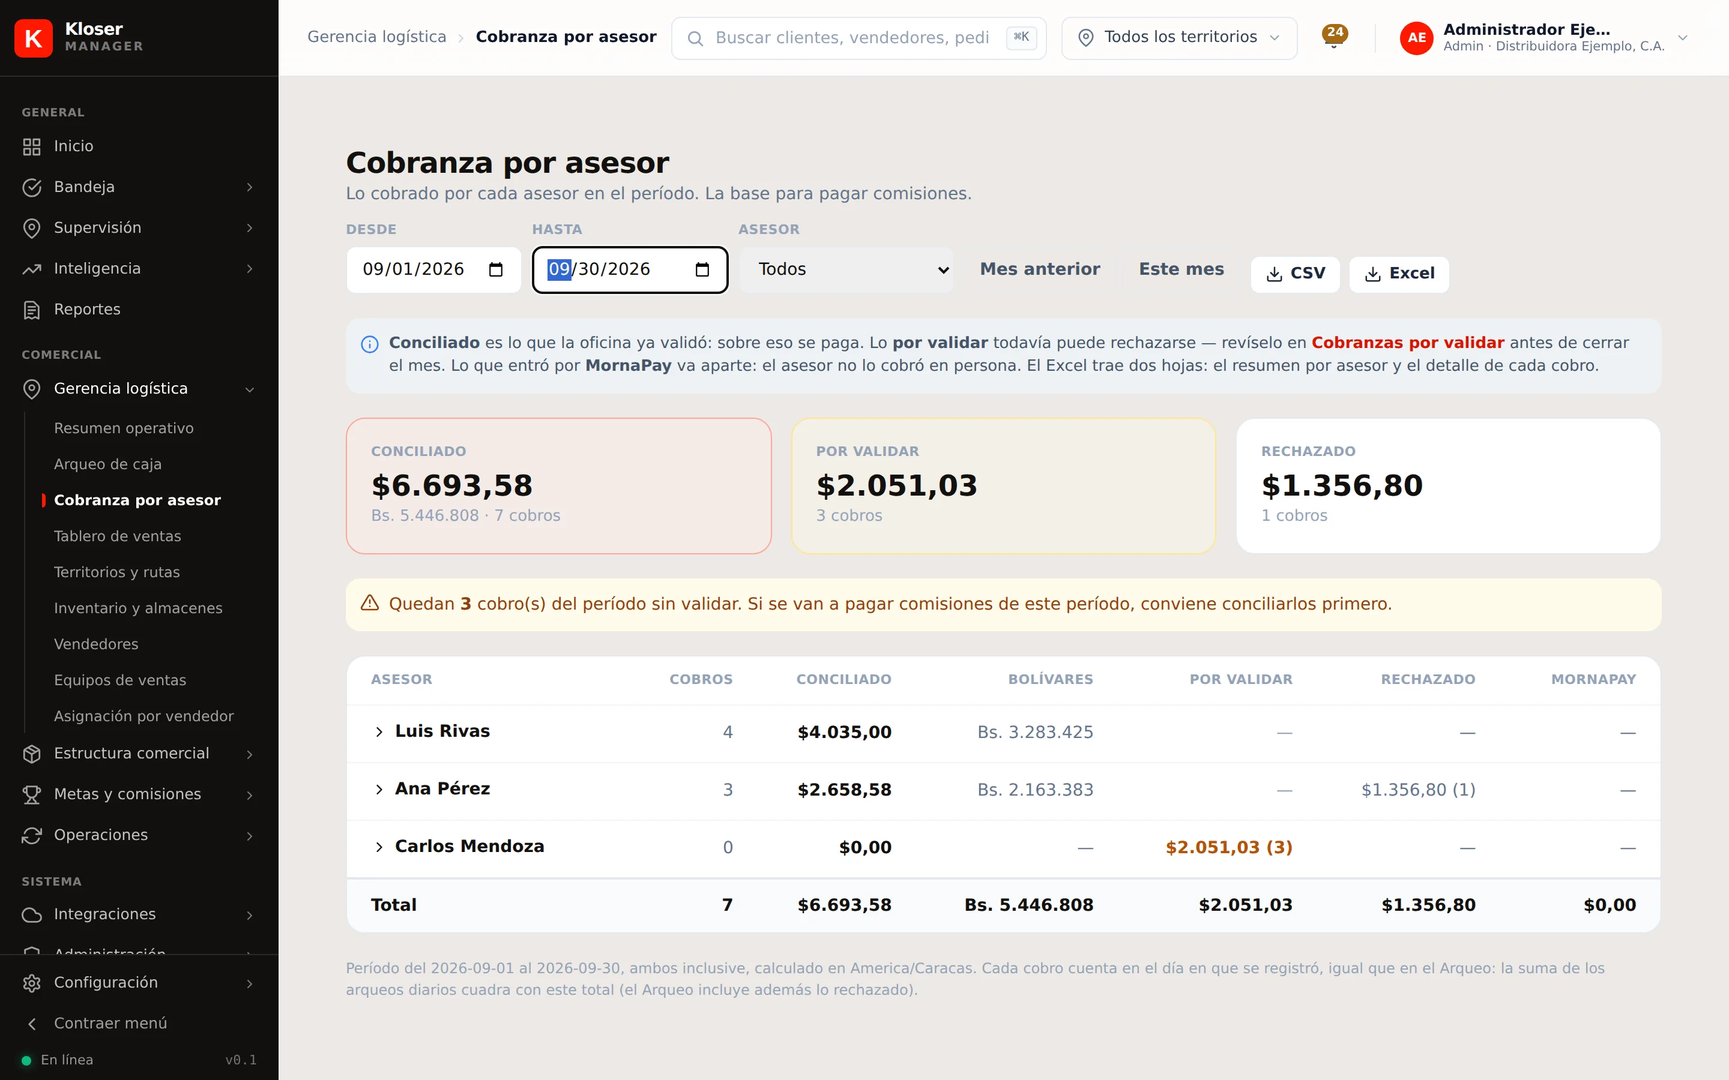
Task: Open Asignación por vendedor in the sidebar
Action: tap(144, 716)
